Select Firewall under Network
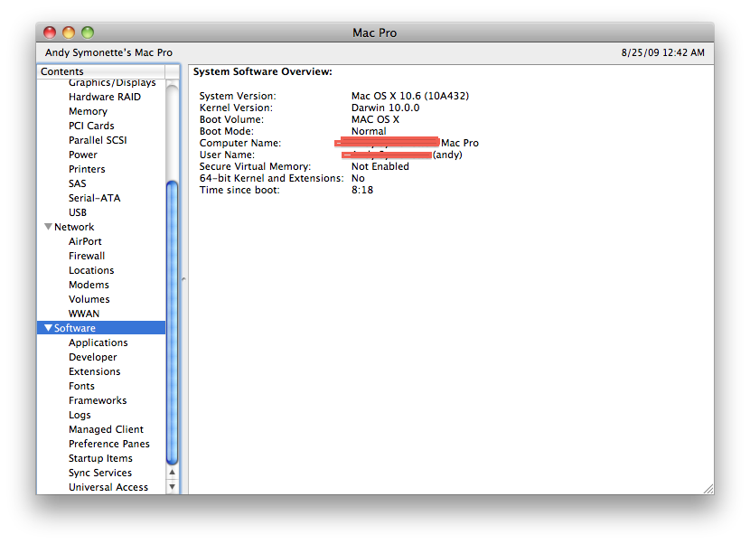750x544 pixels. 87,256
